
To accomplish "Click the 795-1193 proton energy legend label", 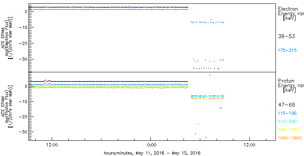I will (x=288, y=130).
